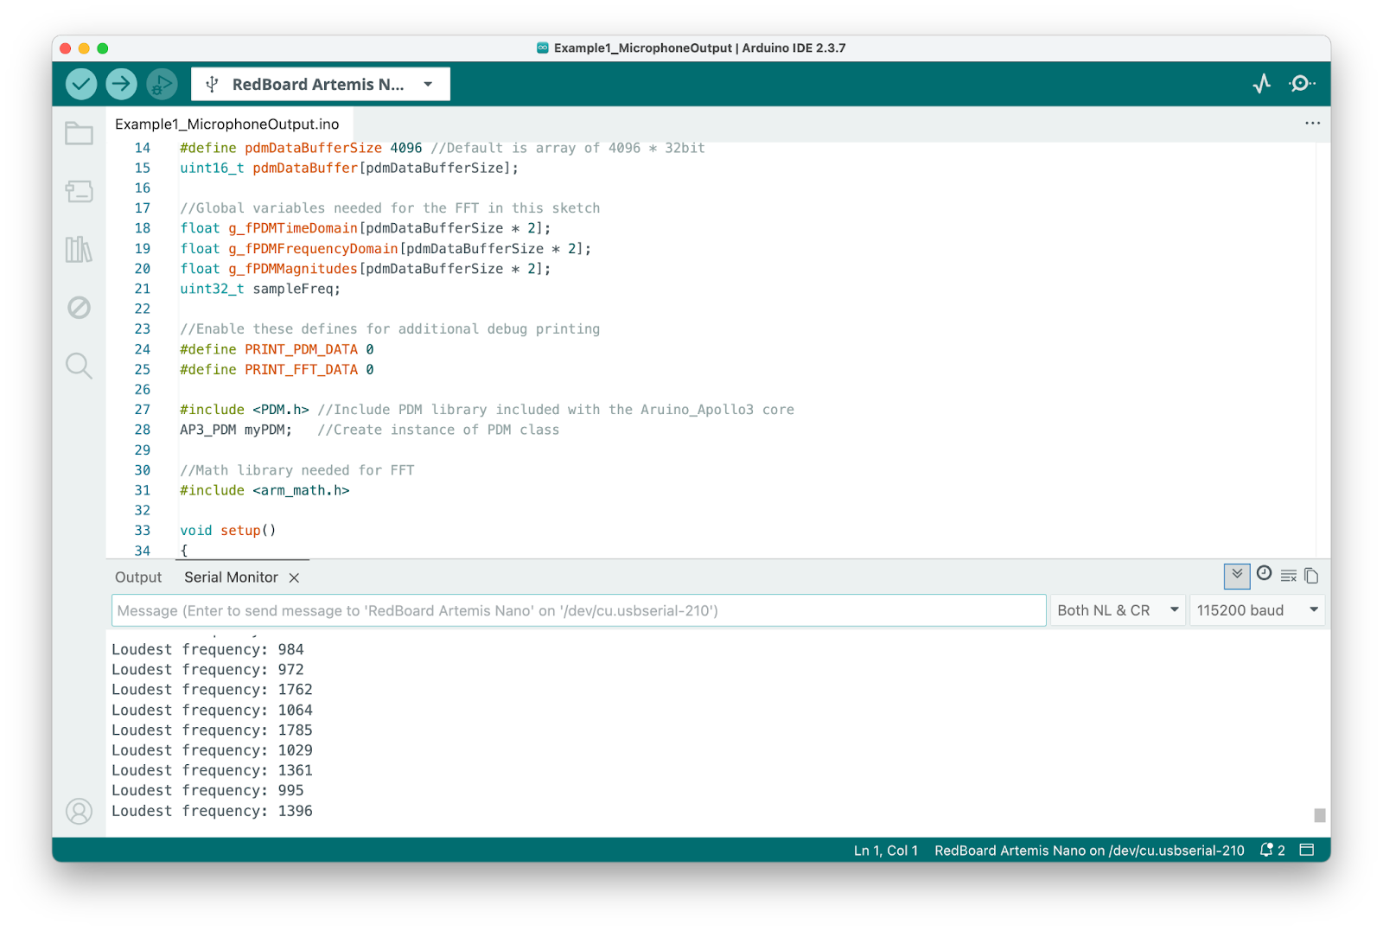Open the 115200 baud rate dropdown
Image resolution: width=1383 pixels, height=931 pixels.
click(x=1257, y=610)
